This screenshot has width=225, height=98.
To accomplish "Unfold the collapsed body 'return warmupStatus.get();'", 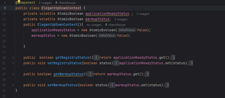I will pyautogui.click(x=118, y=74).
